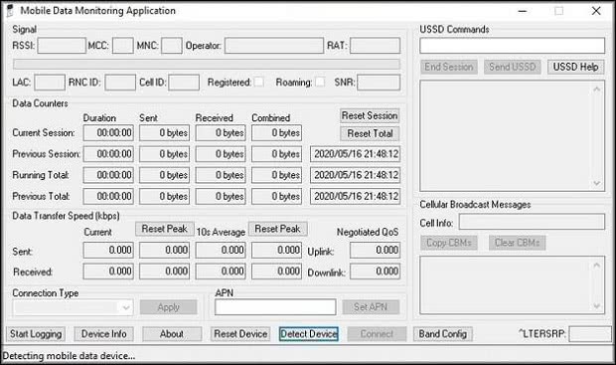Click Running Total Combined bytes value
The width and height of the screenshot is (616, 365).
pyautogui.click(x=277, y=175)
